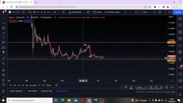
Task: Toggle magnet mode in left toolbar
Action: (3, 70)
